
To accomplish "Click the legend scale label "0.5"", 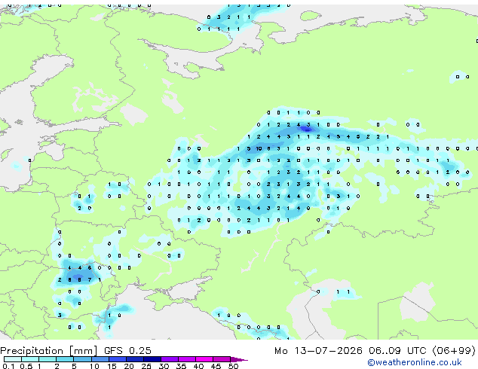I will coord(26,366).
